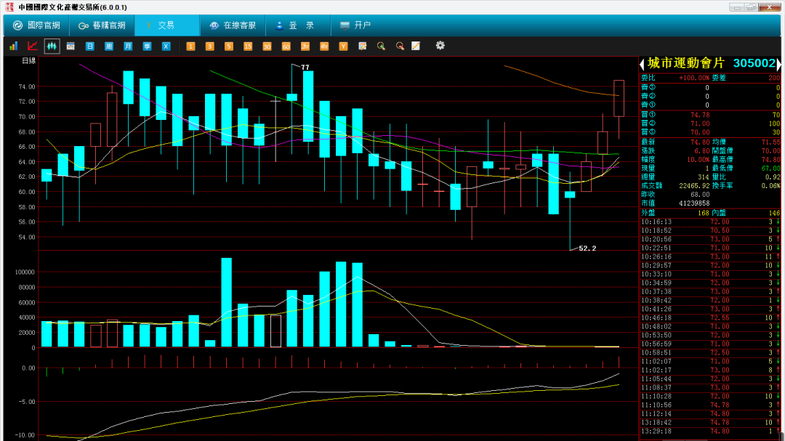Click the tallest cyan volume bar
The height and width of the screenshot is (441, 785).
[226, 302]
